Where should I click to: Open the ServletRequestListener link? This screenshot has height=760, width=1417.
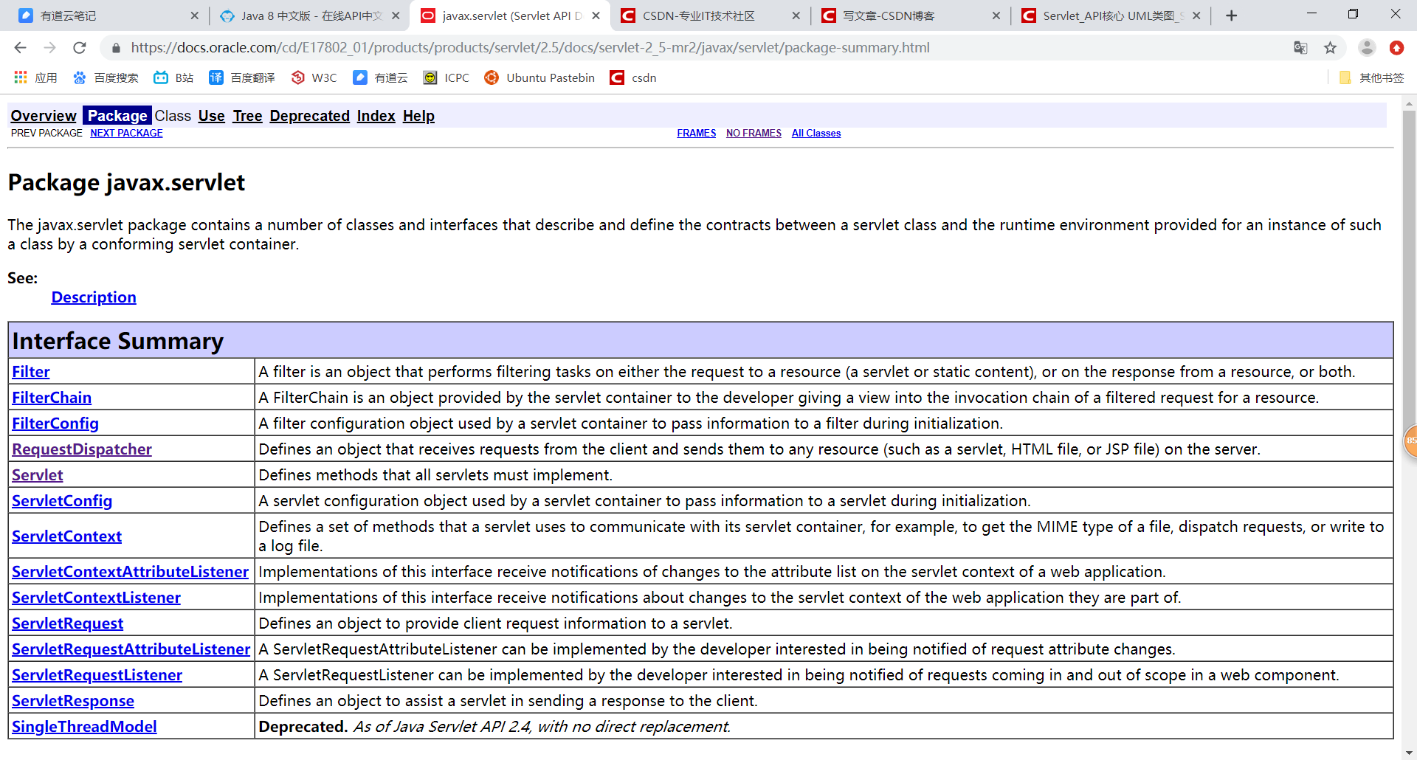coord(97,675)
